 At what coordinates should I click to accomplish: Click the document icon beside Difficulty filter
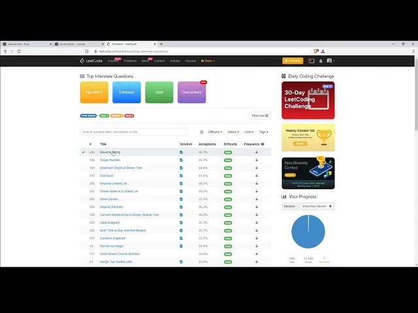click(202, 132)
